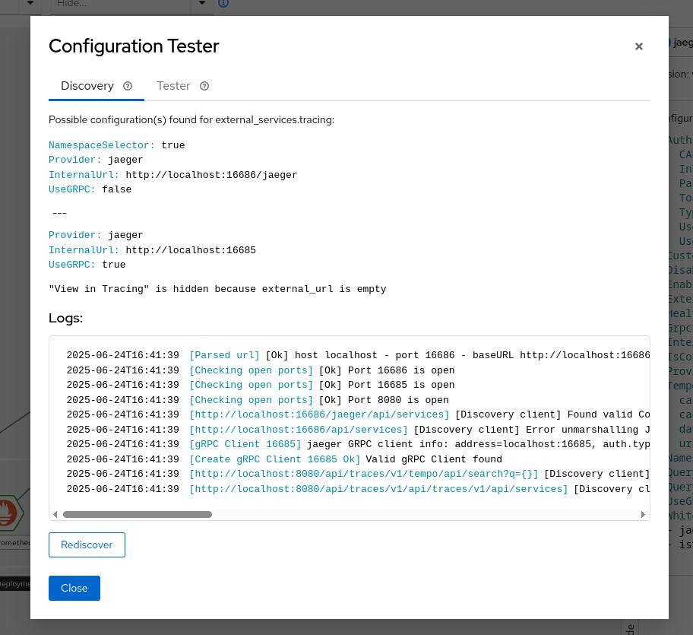The image size is (693, 635).
Task: Click the localhost:16686/jaeger/api/services log link
Action: (x=319, y=414)
